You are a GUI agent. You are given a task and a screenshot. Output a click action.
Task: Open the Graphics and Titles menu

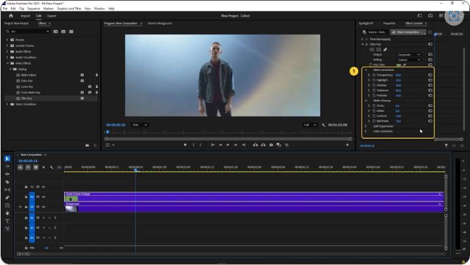69,9
